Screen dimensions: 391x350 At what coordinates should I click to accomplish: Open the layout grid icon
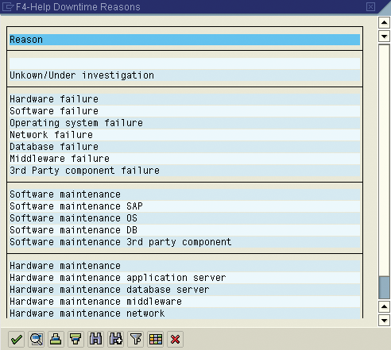point(156,339)
